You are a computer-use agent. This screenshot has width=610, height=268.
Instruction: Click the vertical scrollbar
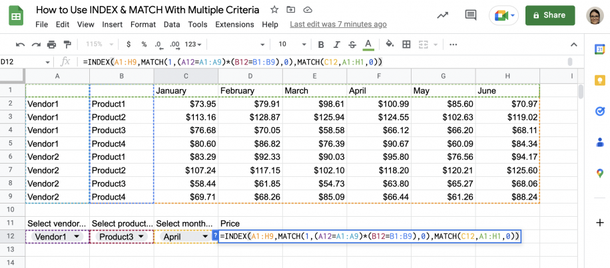(581, 92)
